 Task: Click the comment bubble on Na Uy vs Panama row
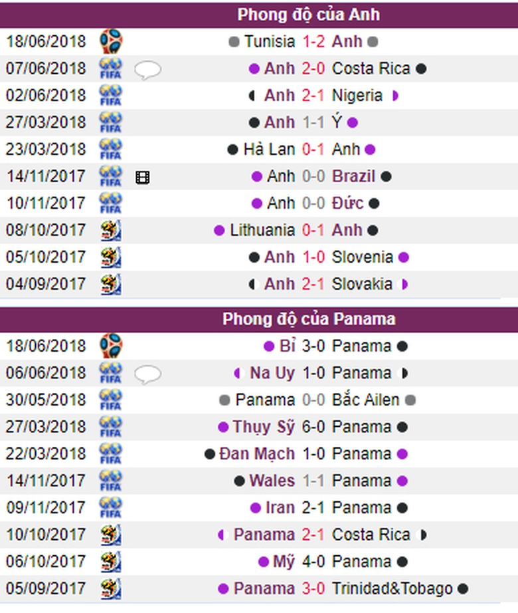[147, 374]
